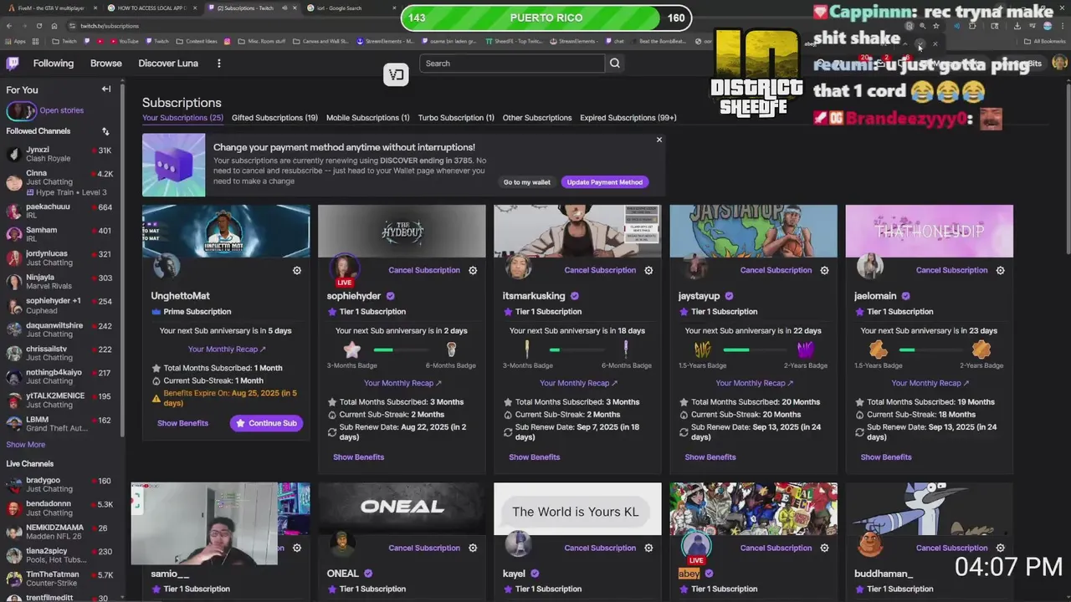1071x602 pixels.
Task: Open UnghettoMat subscription settings gear
Action: 297,270
